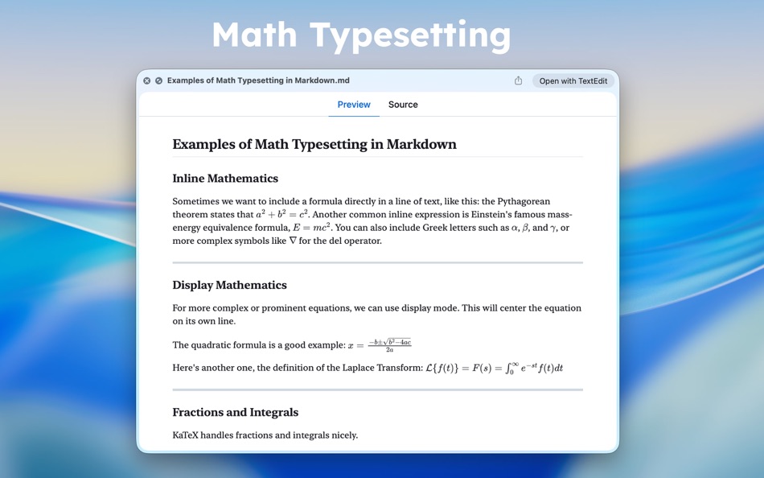Click the circled slash icon beside close button
764x478 pixels.
[x=158, y=80]
